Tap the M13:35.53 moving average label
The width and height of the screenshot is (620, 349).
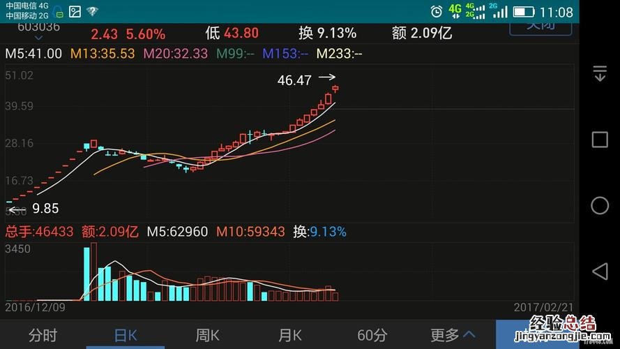(x=103, y=54)
